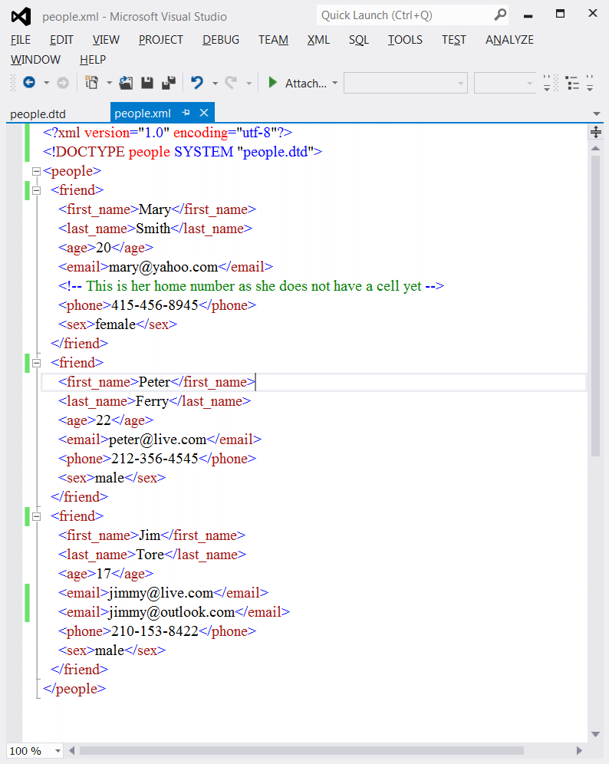This screenshot has height=764, width=609.
Task: Open the XML menu
Action: coord(318,39)
